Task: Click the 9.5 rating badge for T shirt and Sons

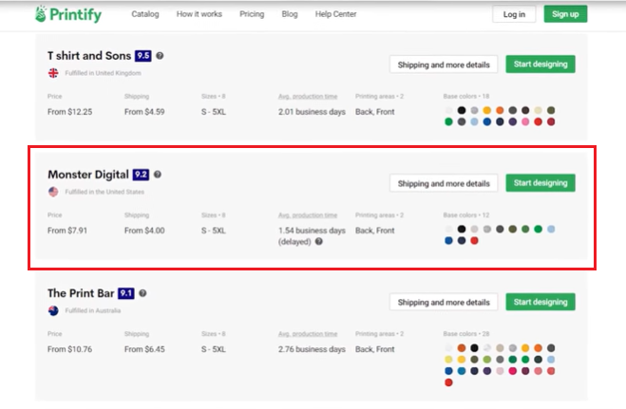Action: [144, 56]
